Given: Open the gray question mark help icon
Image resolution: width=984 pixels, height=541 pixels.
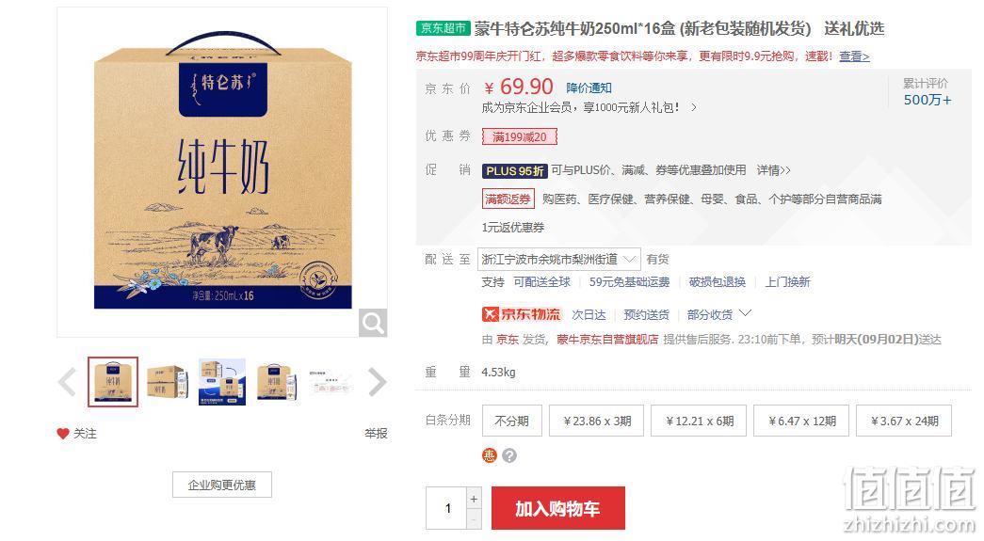Looking at the screenshot, I should (509, 455).
